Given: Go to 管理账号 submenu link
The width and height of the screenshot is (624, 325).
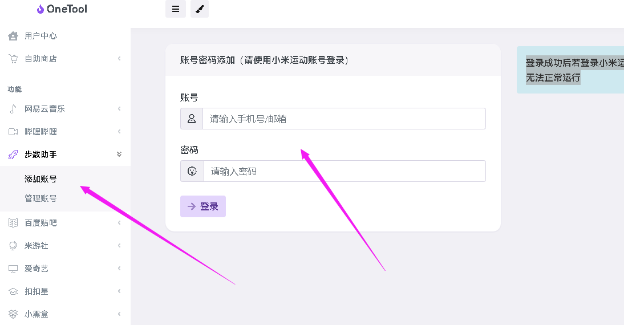Looking at the screenshot, I should click(x=40, y=198).
